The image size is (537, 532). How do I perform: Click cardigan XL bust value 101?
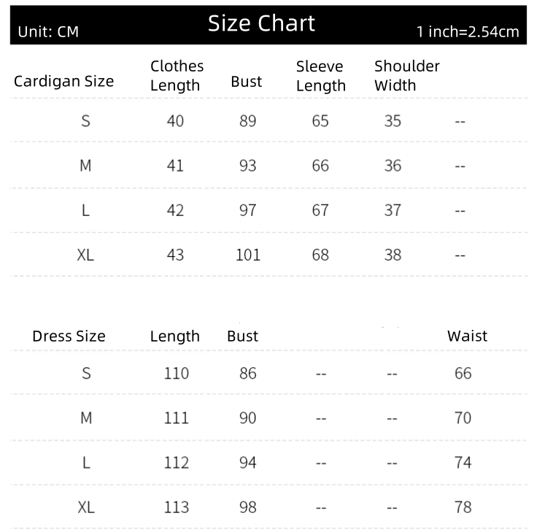tap(247, 255)
